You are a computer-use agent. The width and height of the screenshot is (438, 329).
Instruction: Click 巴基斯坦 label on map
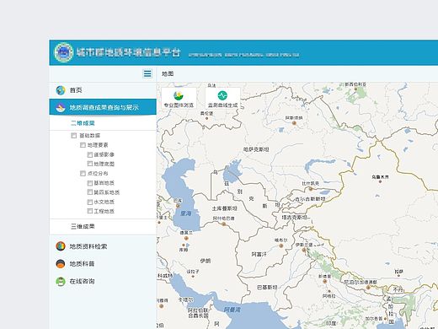[267, 287]
